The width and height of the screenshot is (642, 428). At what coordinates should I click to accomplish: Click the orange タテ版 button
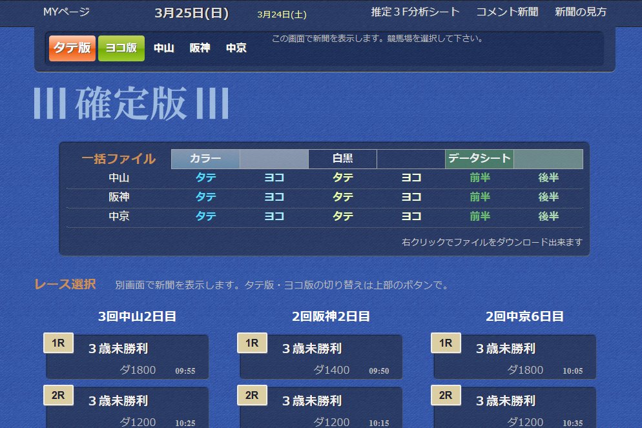(x=72, y=48)
